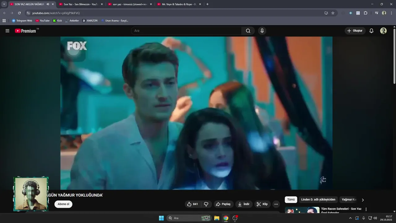The width and height of the screenshot is (396, 223).
Task: Open YouTube account avatar menu
Action: tap(383, 31)
